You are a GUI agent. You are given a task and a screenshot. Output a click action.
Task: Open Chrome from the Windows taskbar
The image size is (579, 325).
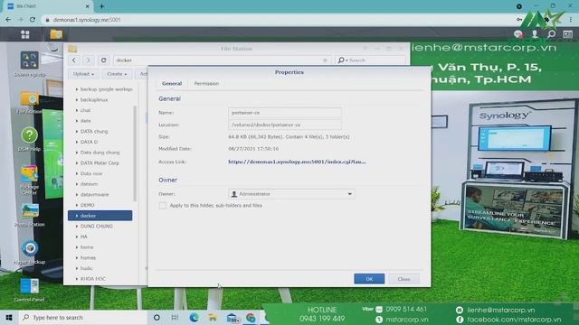251,317
